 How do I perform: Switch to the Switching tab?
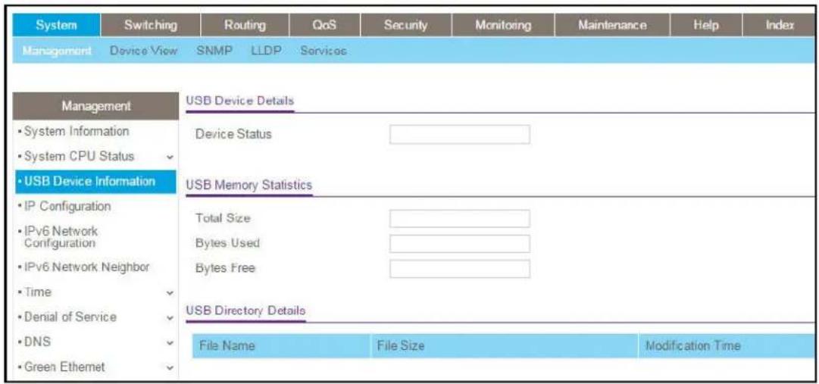point(151,24)
